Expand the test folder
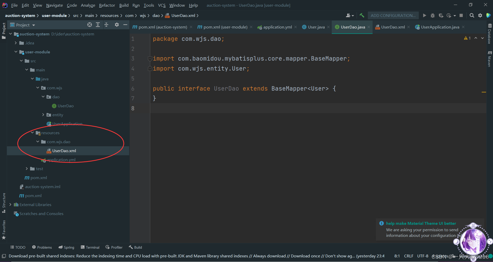This screenshot has height=262, width=493. click(x=27, y=169)
